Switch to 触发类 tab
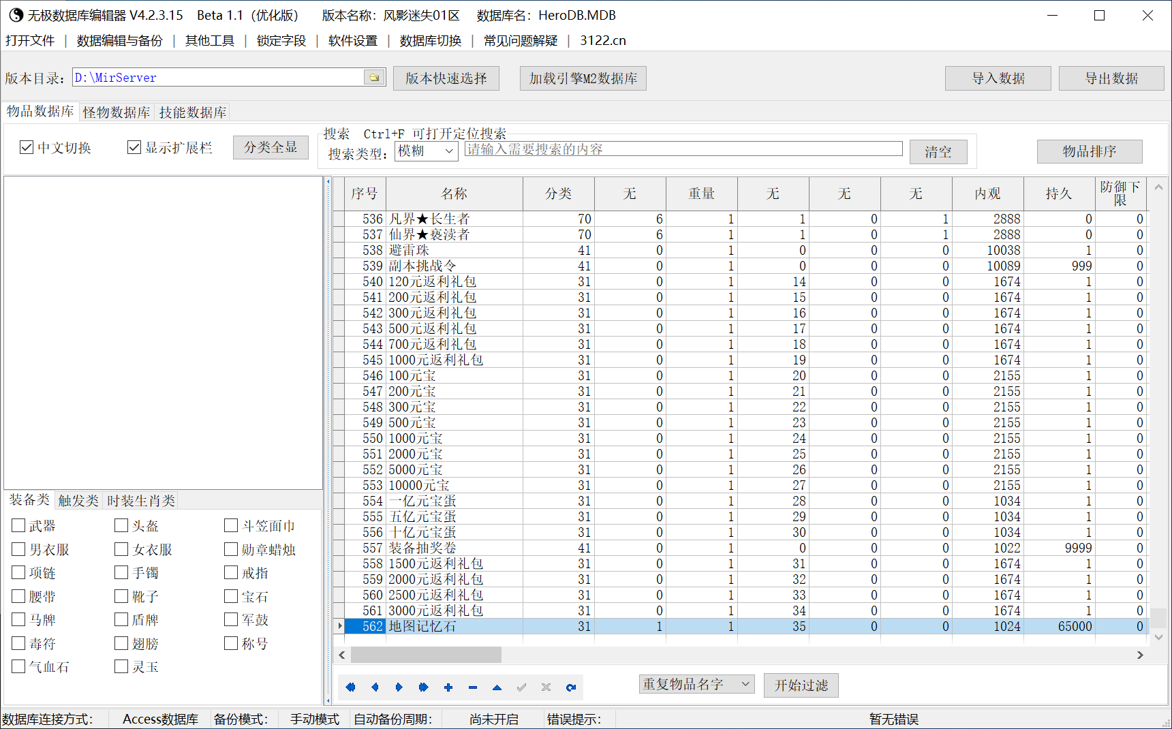 [78, 501]
